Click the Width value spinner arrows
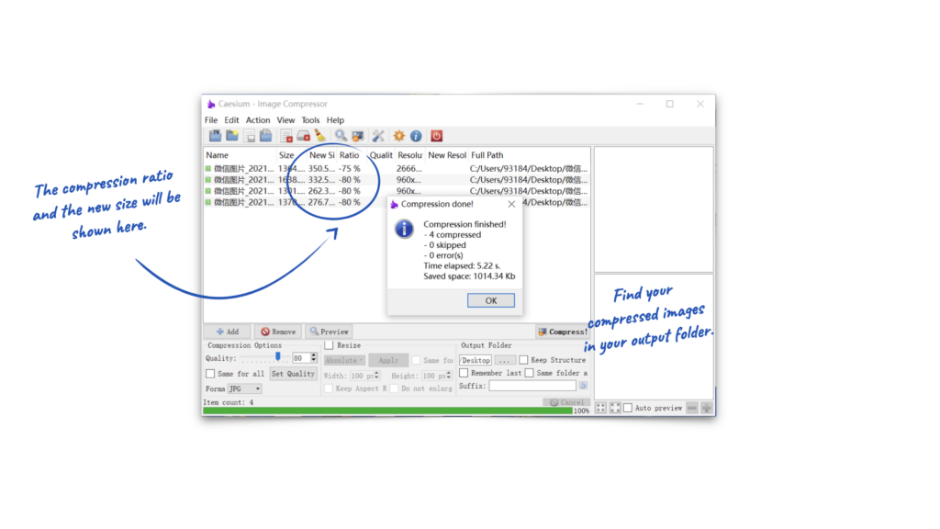This screenshot has height=529, width=940. pyautogui.click(x=376, y=376)
